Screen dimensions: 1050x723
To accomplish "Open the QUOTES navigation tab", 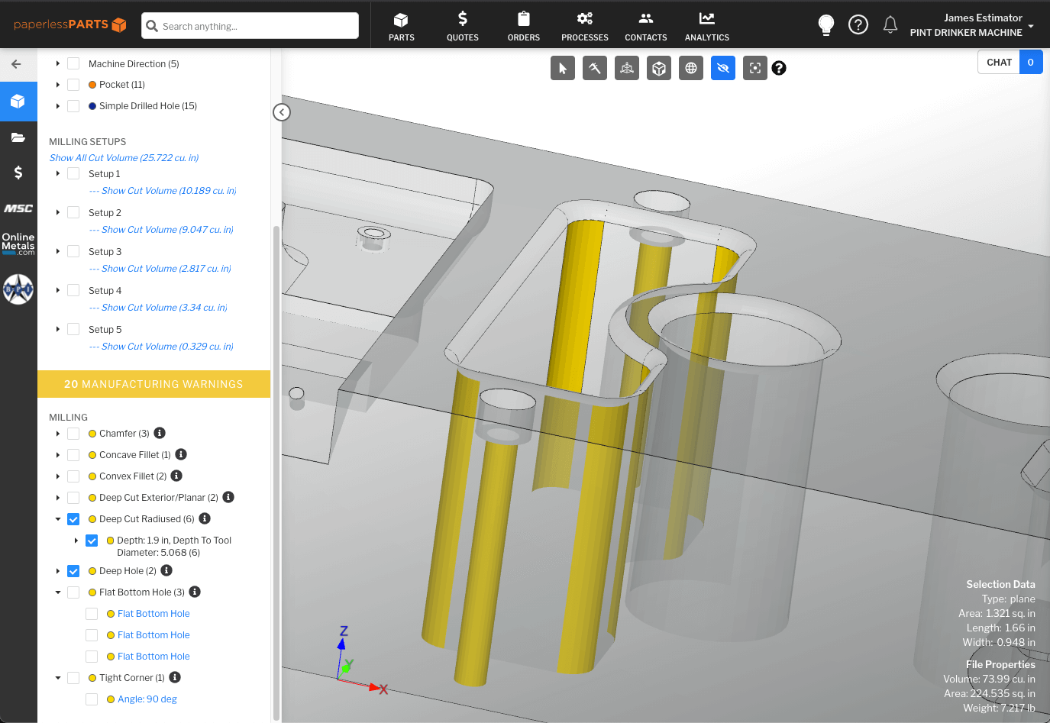I will [463, 26].
